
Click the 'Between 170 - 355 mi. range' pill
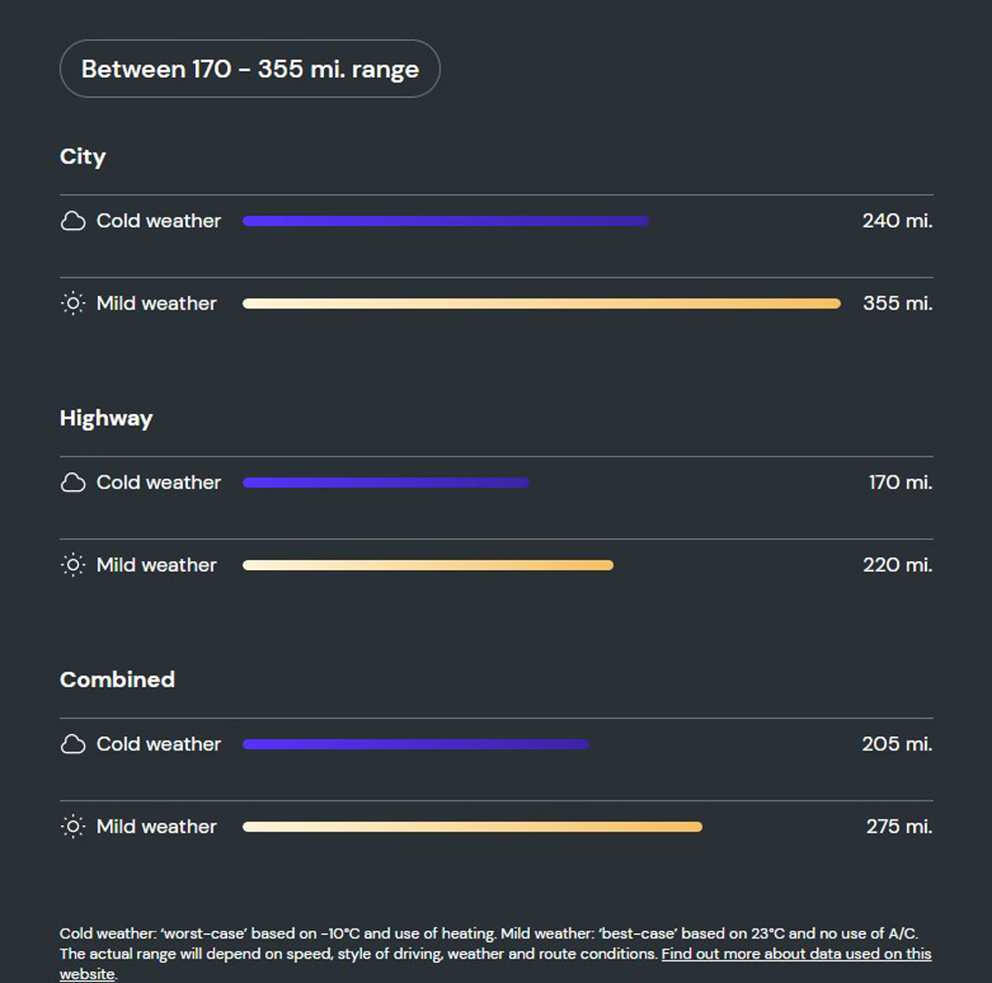coord(250,69)
